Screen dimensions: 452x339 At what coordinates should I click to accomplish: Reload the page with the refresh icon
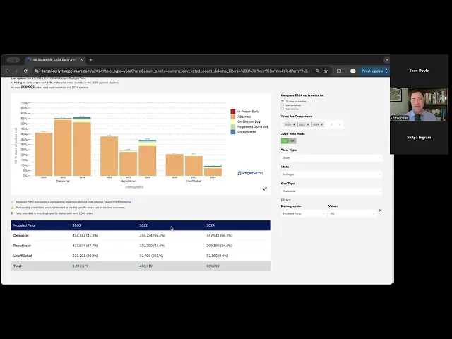tap(25, 71)
